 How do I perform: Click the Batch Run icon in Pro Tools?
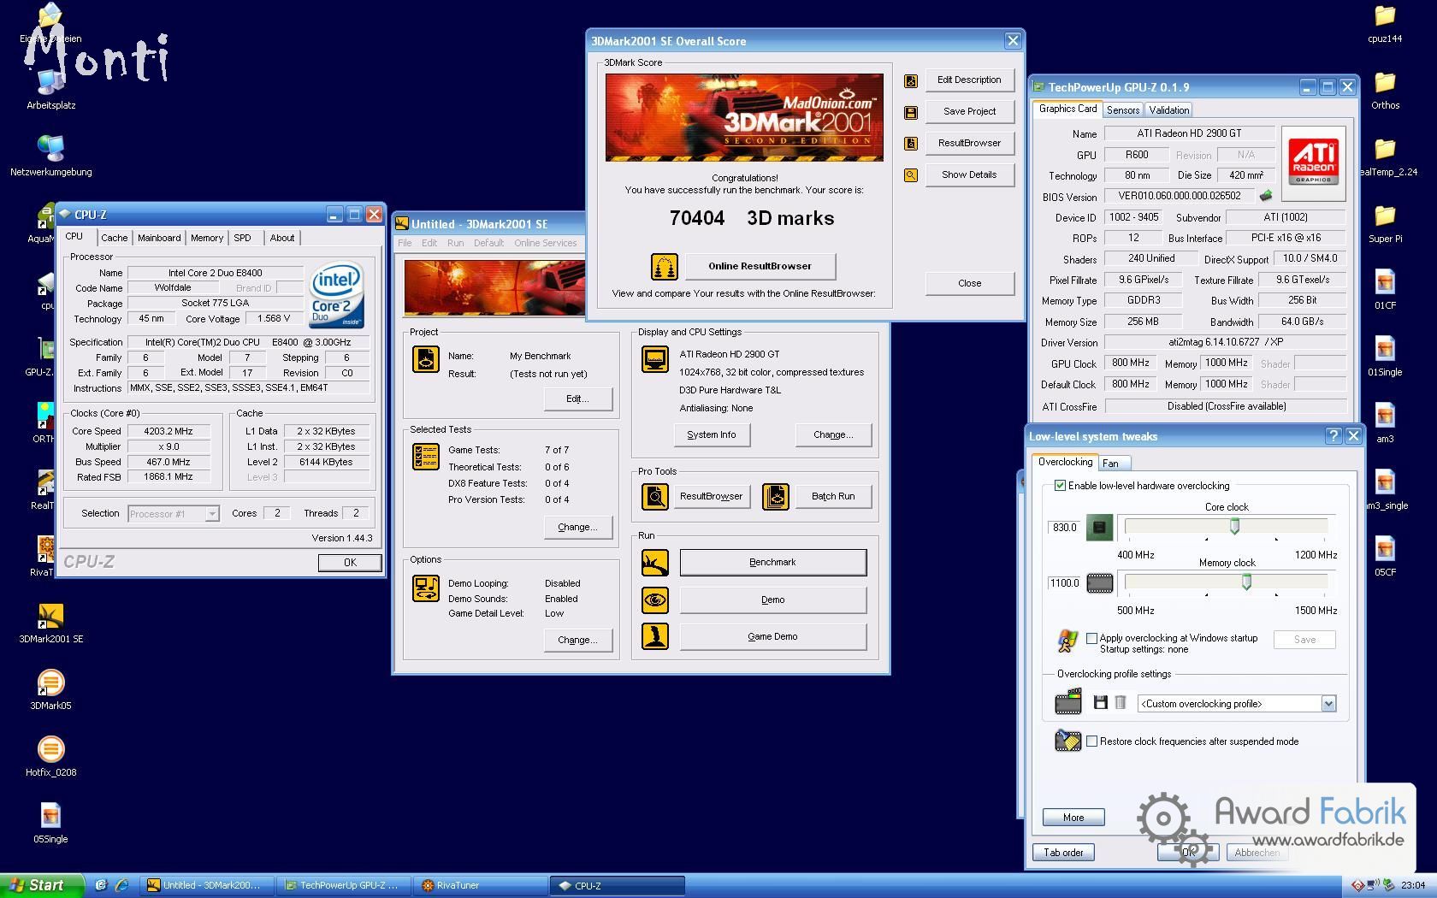point(776,496)
